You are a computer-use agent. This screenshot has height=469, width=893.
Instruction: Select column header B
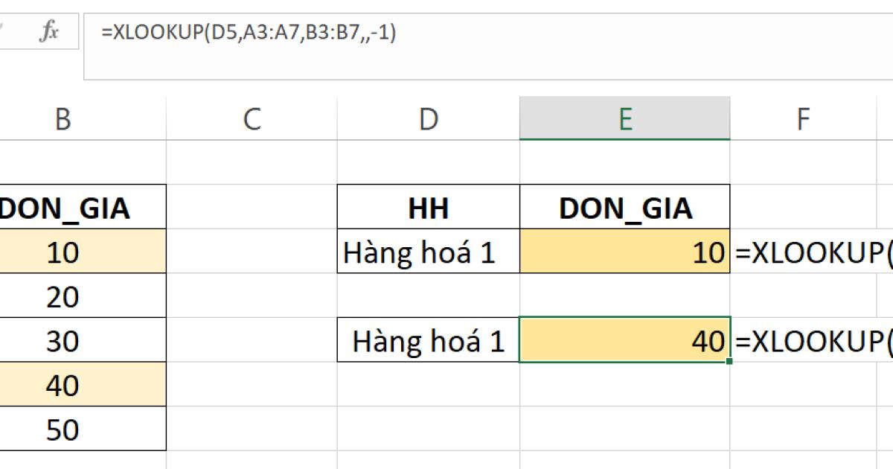64,116
